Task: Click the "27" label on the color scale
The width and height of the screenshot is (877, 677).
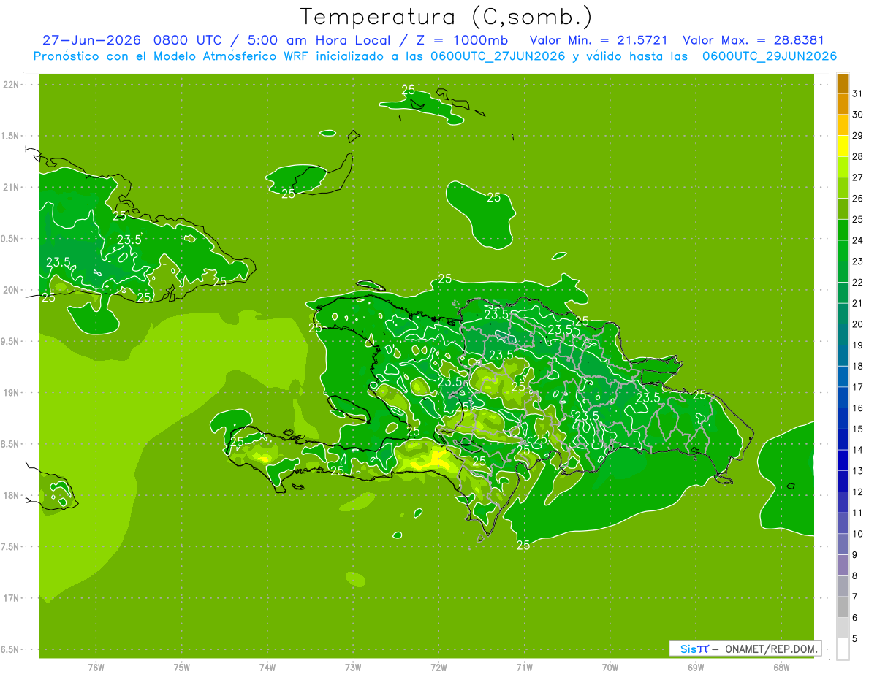Action: [x=858, y=177]
